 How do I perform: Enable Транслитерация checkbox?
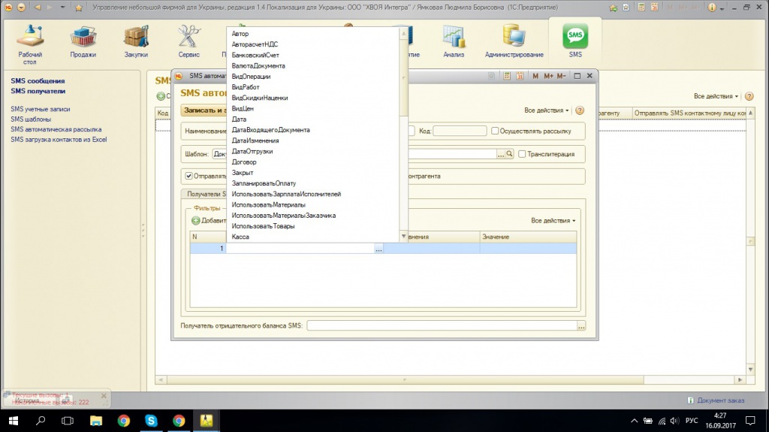click(x=522, y=154)
